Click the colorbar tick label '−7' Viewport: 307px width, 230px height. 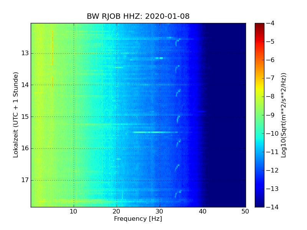pyautogui.click(x=271, y=78)
